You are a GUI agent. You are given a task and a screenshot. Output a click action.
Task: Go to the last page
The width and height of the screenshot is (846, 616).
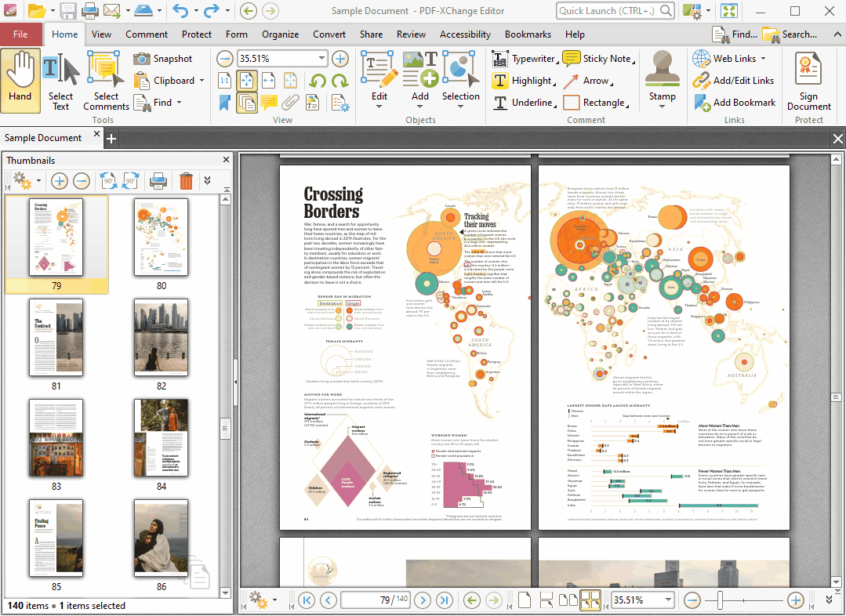pyautogui.click(x=445, y=600)
